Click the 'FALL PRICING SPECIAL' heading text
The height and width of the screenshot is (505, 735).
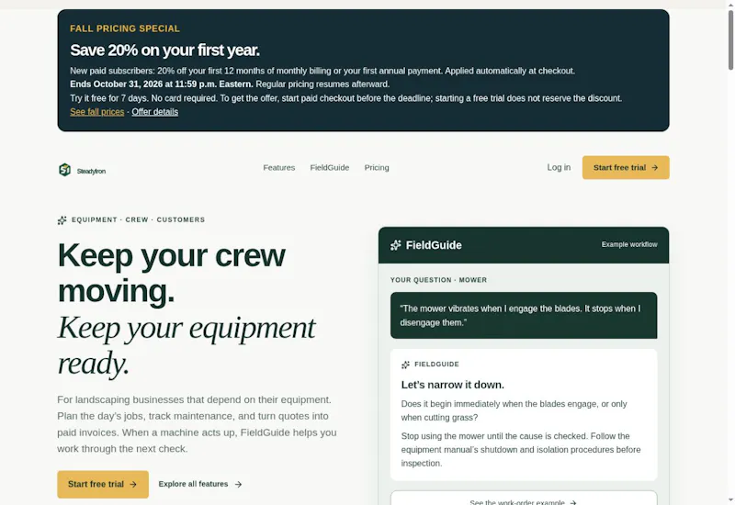pyautogui.click(x=125, y=28)
